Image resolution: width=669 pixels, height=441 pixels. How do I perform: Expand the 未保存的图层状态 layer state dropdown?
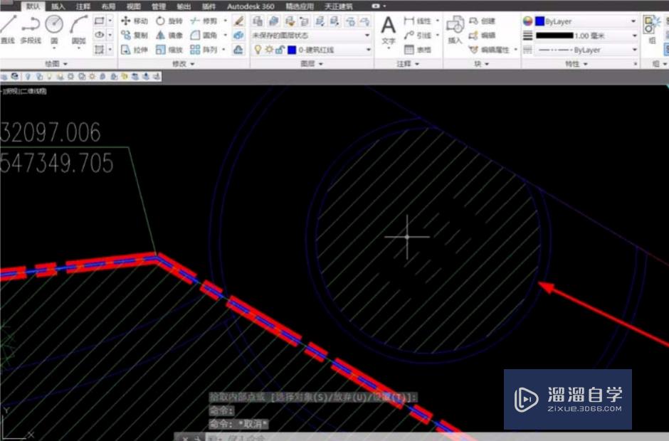coord(367,36)
